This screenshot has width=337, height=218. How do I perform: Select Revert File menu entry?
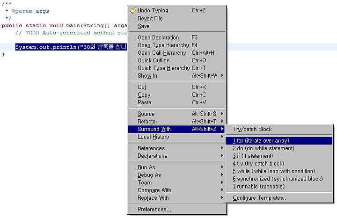point(177,18)
